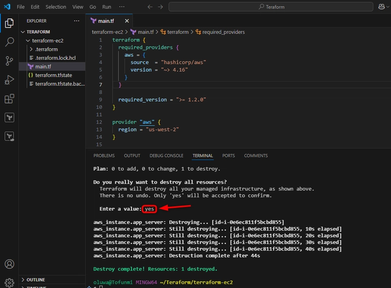The image size is (391, 288).
Task: Click the "hashicorp/aws" source string
Action: coord(183,62)
